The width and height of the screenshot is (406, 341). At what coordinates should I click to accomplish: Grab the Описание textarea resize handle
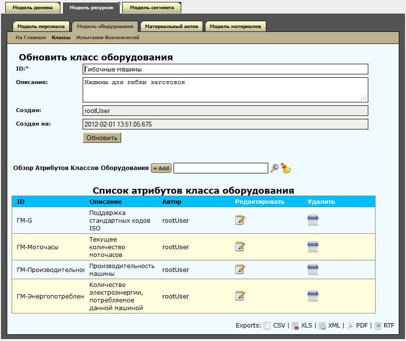point(364,98)
